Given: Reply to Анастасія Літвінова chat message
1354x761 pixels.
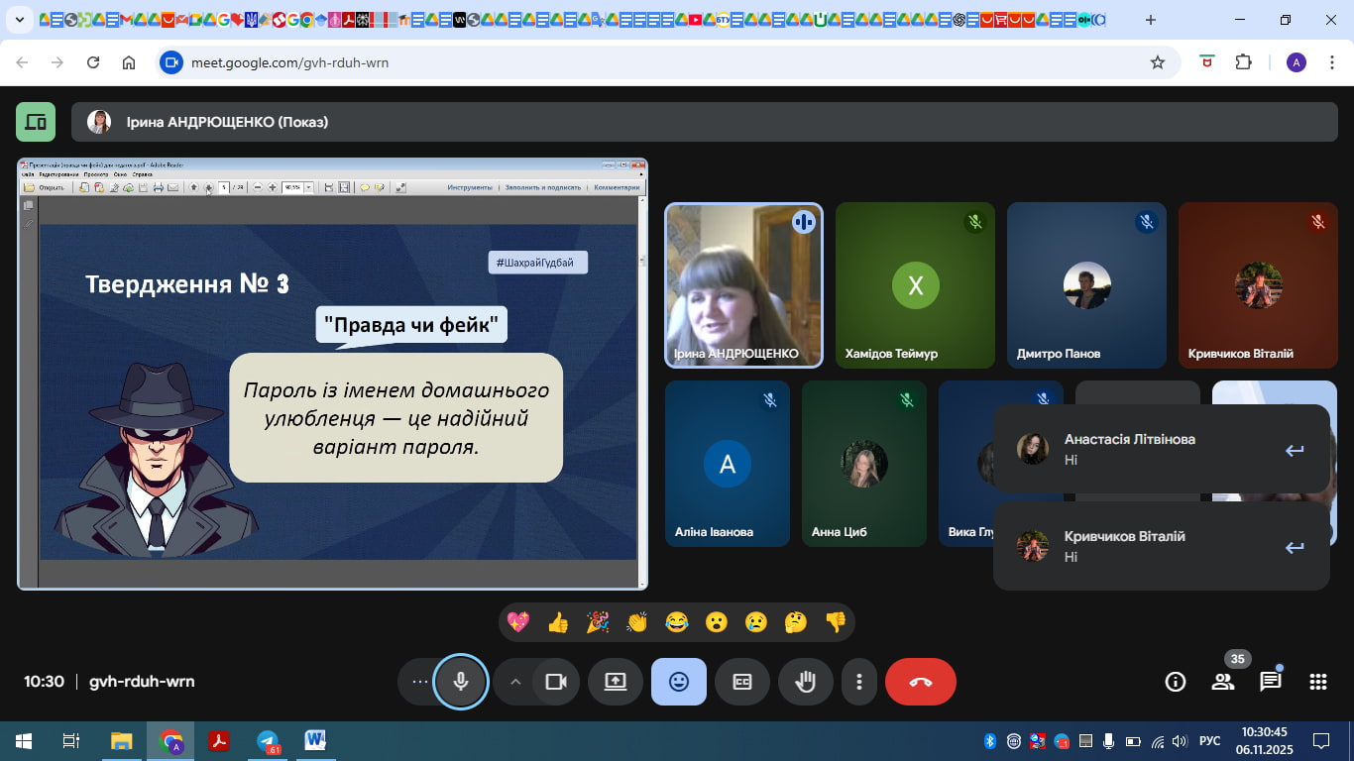Looking at the screenshot, I should pos(1294,451).
